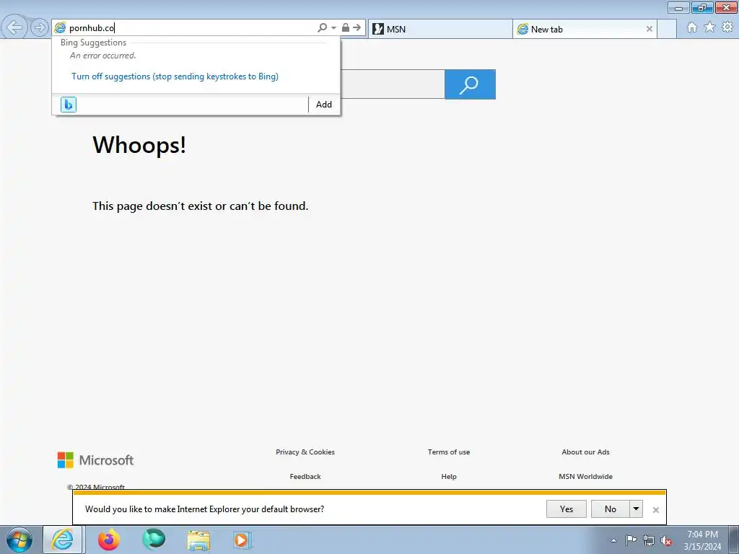Expand the No button dropdown arrow
This screenshot has width=739, height=554.
pos(637,509)
